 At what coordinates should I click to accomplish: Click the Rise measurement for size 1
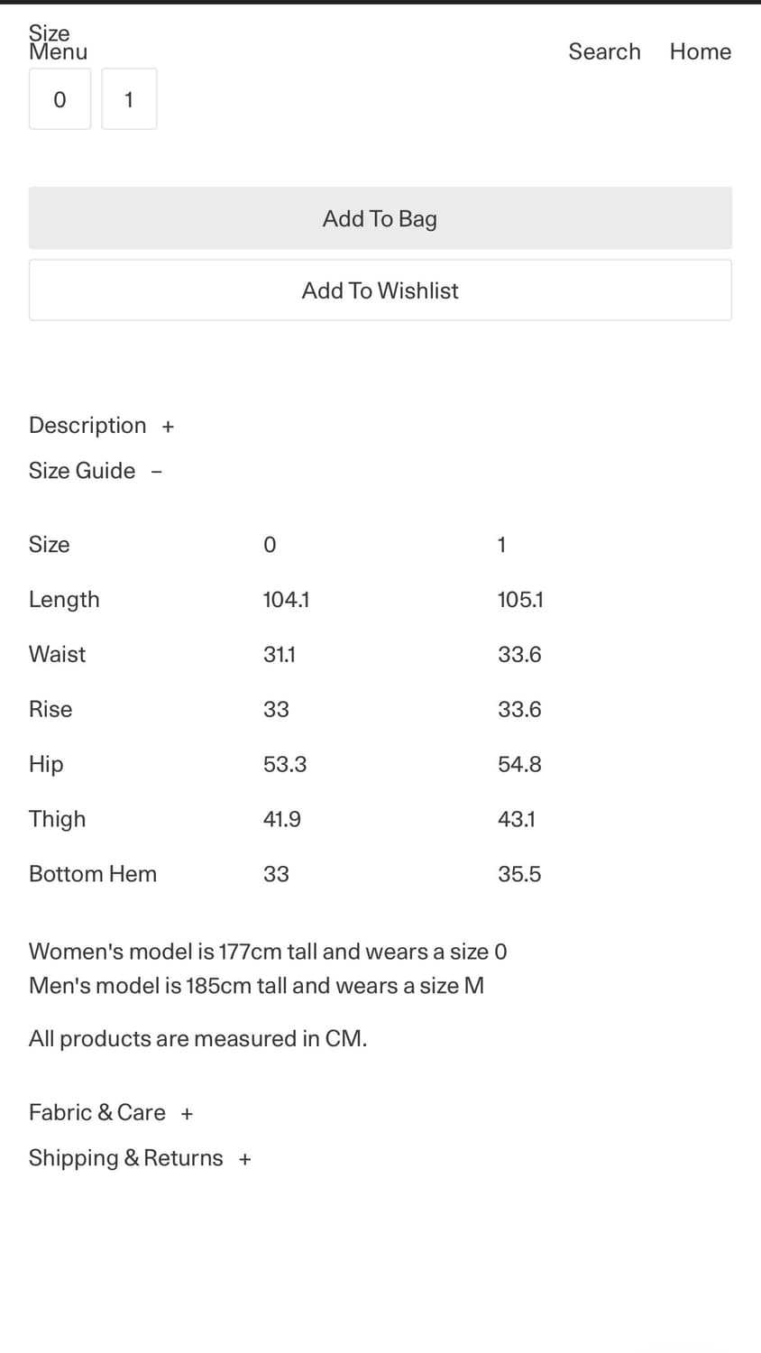coord(519,709)
